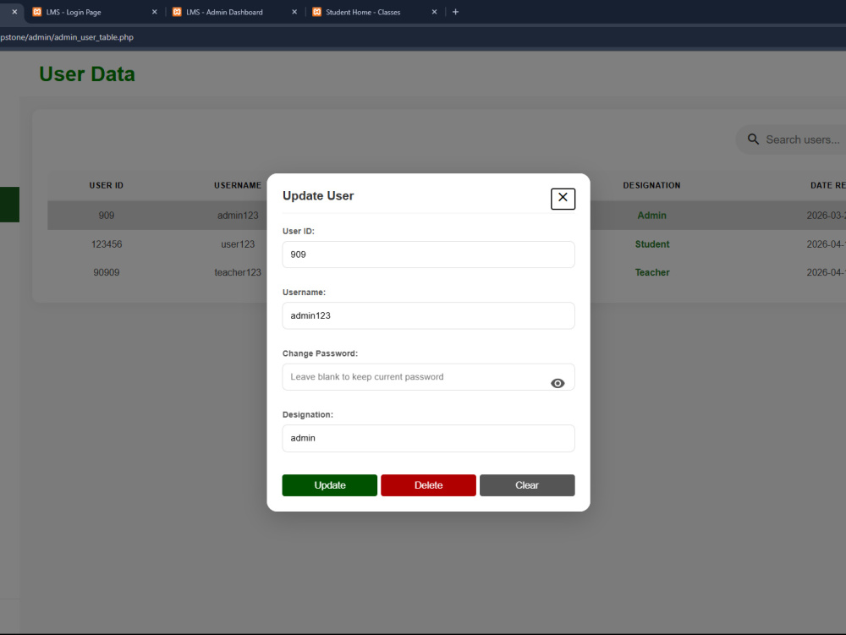Viewport: 846px width, 635px height.
Task: Click the User Data page heading
Action: pyautogui.click(x=87, y=74)
